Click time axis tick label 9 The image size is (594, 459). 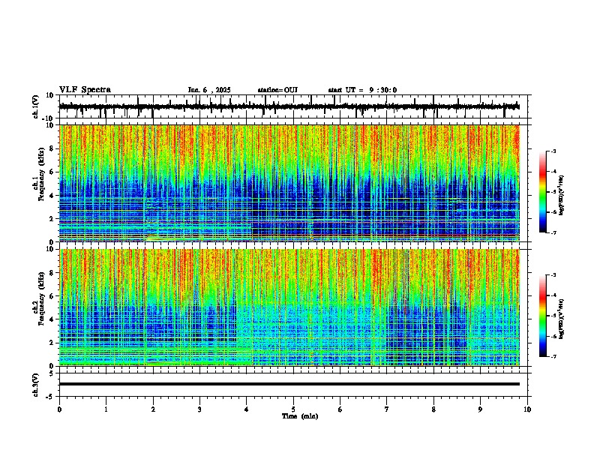pyautogui.click(x=480, y=409)
